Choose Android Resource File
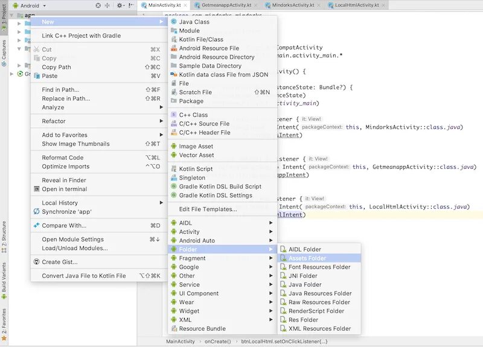This screenshot has height=347, width=483. pos(222,48)
